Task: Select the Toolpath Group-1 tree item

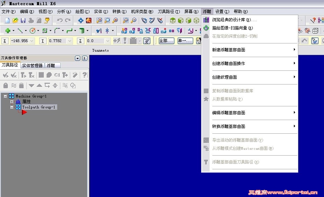Action: 39,107
